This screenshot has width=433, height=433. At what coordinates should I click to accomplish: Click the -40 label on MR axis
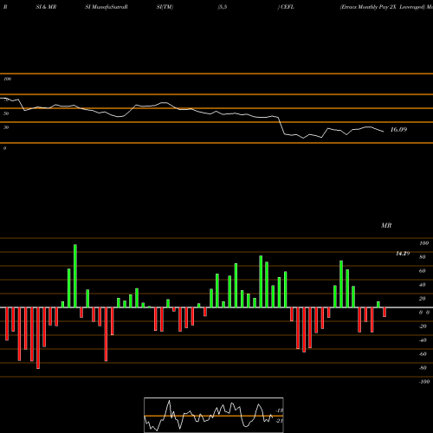pyautogui.click(x=423, y=340)
